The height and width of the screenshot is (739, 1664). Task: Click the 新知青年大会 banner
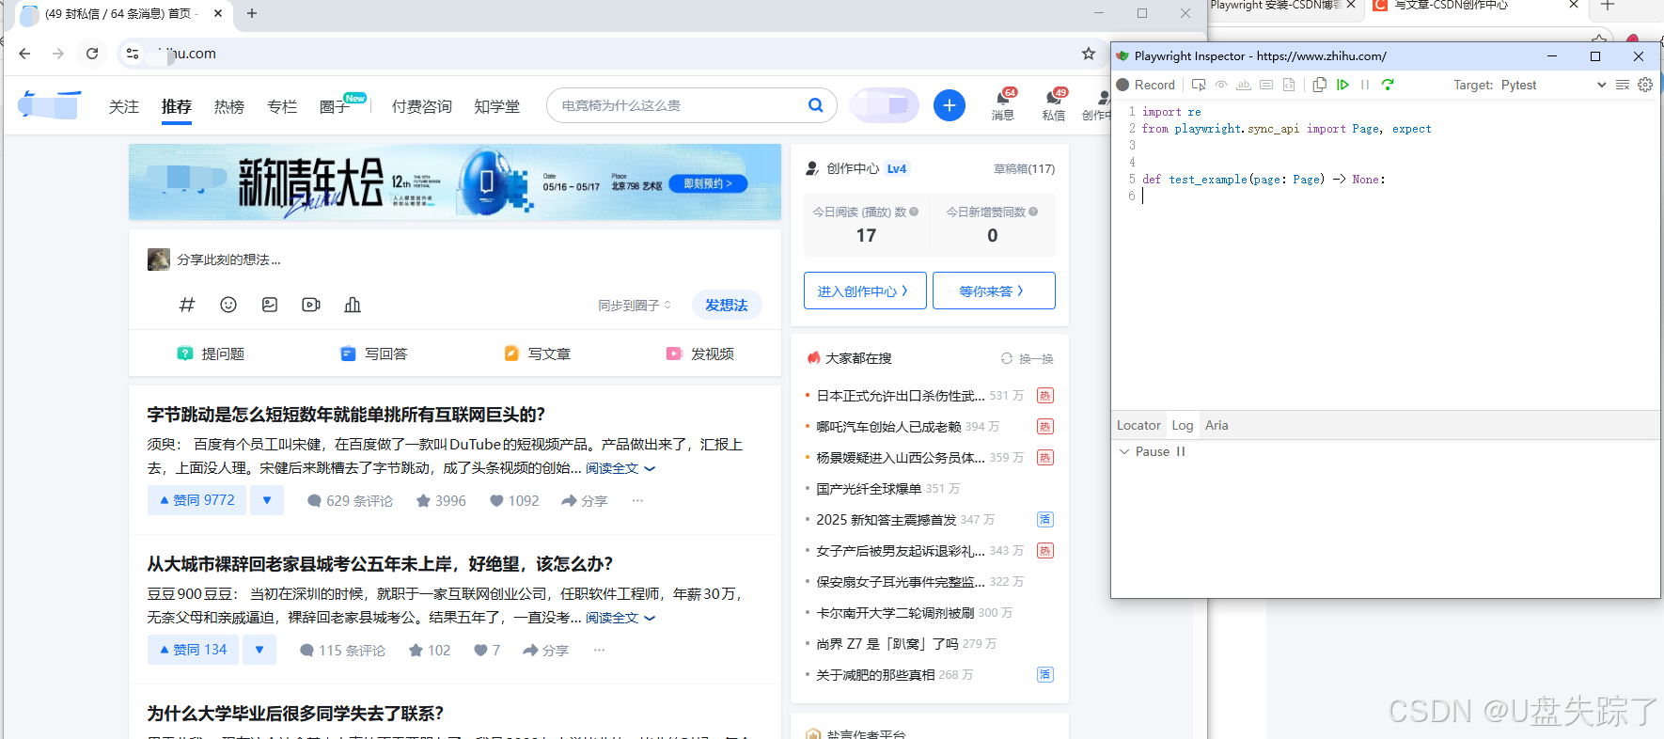click(455, 182)
